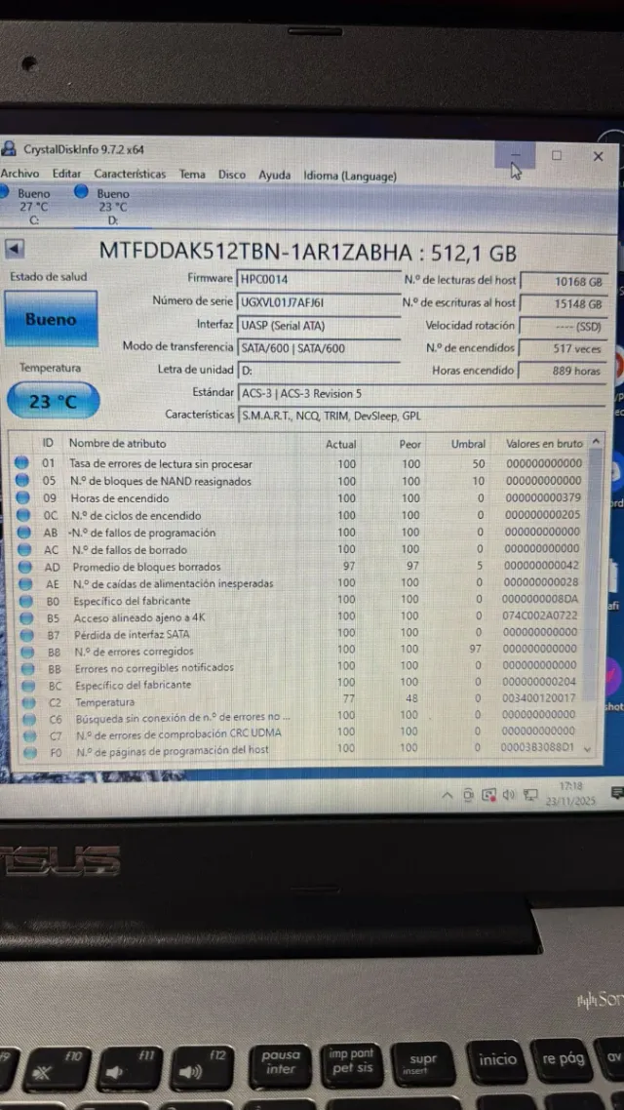Click status circle for ID F0 row
Viewport: 624px width, 1110px height.
[x=29, y=752]
